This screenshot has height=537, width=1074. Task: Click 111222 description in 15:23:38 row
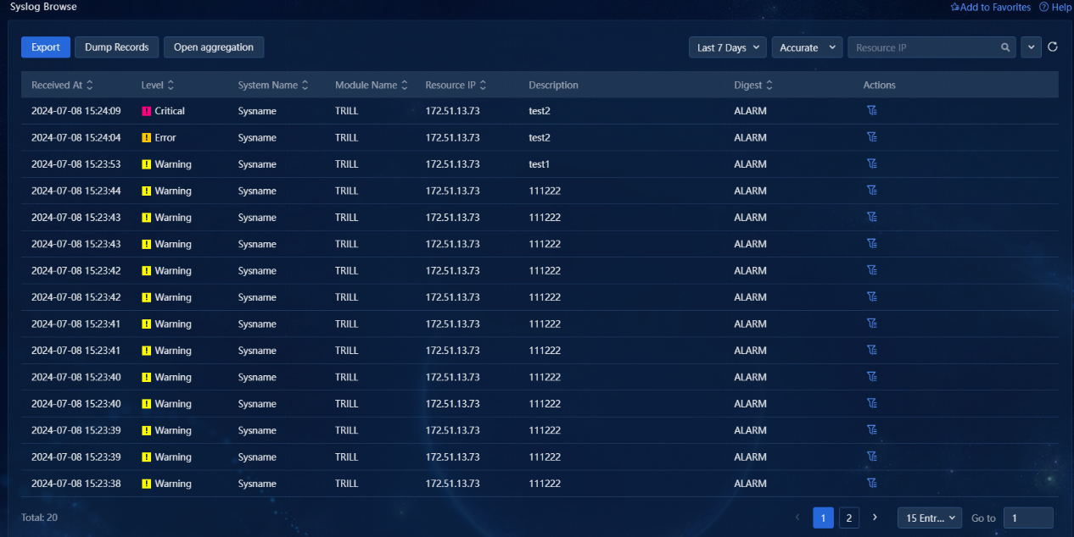545,484
